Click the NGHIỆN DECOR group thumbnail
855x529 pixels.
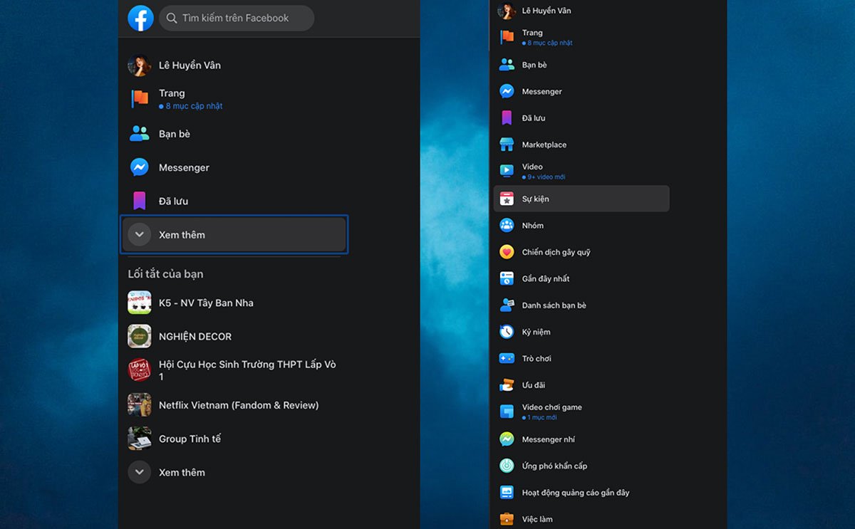point(140,336)
